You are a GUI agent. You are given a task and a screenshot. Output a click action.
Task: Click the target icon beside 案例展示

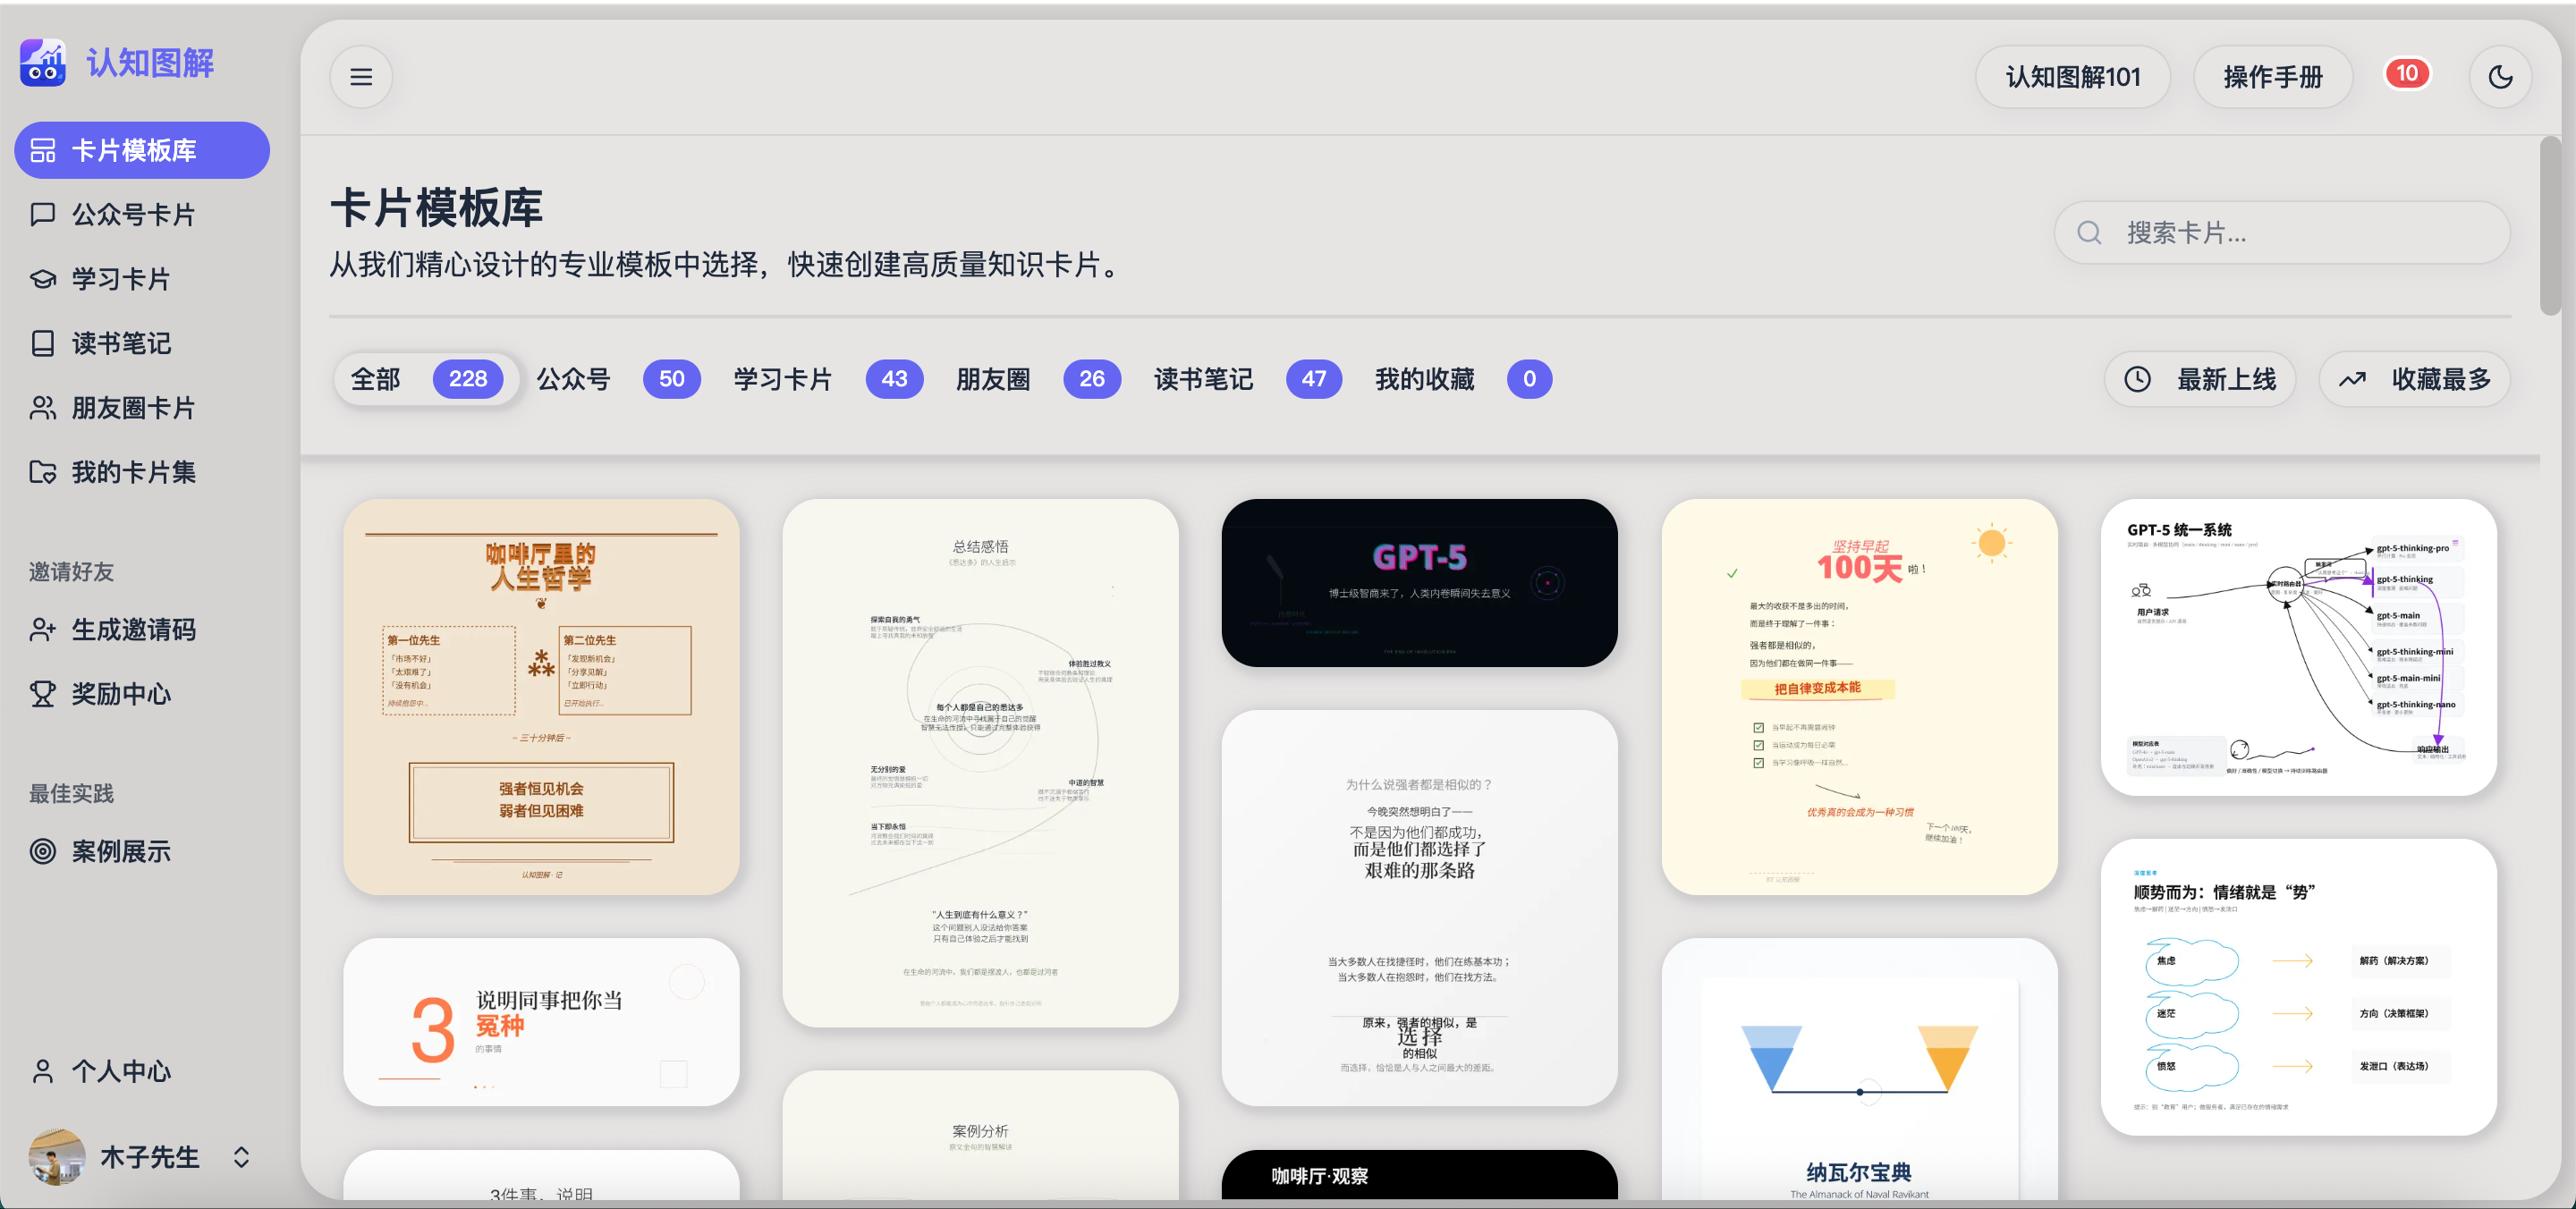click(43, 852)
